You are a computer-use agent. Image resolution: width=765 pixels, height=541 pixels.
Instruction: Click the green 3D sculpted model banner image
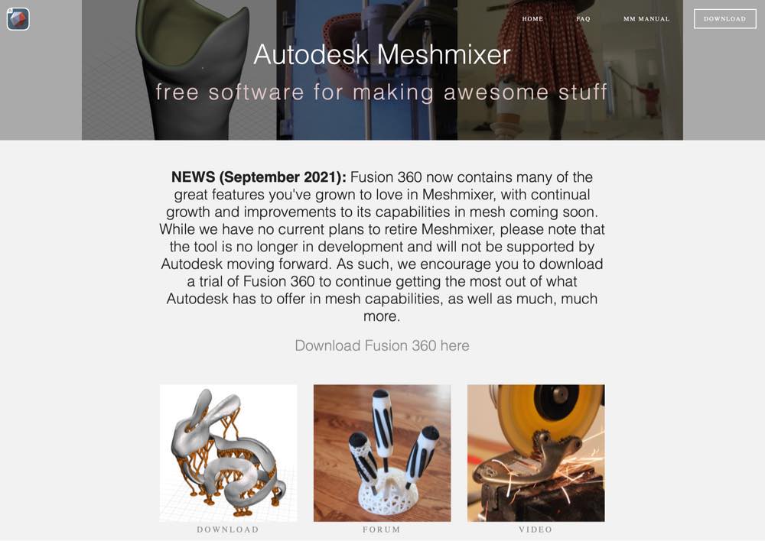[179, 70]
